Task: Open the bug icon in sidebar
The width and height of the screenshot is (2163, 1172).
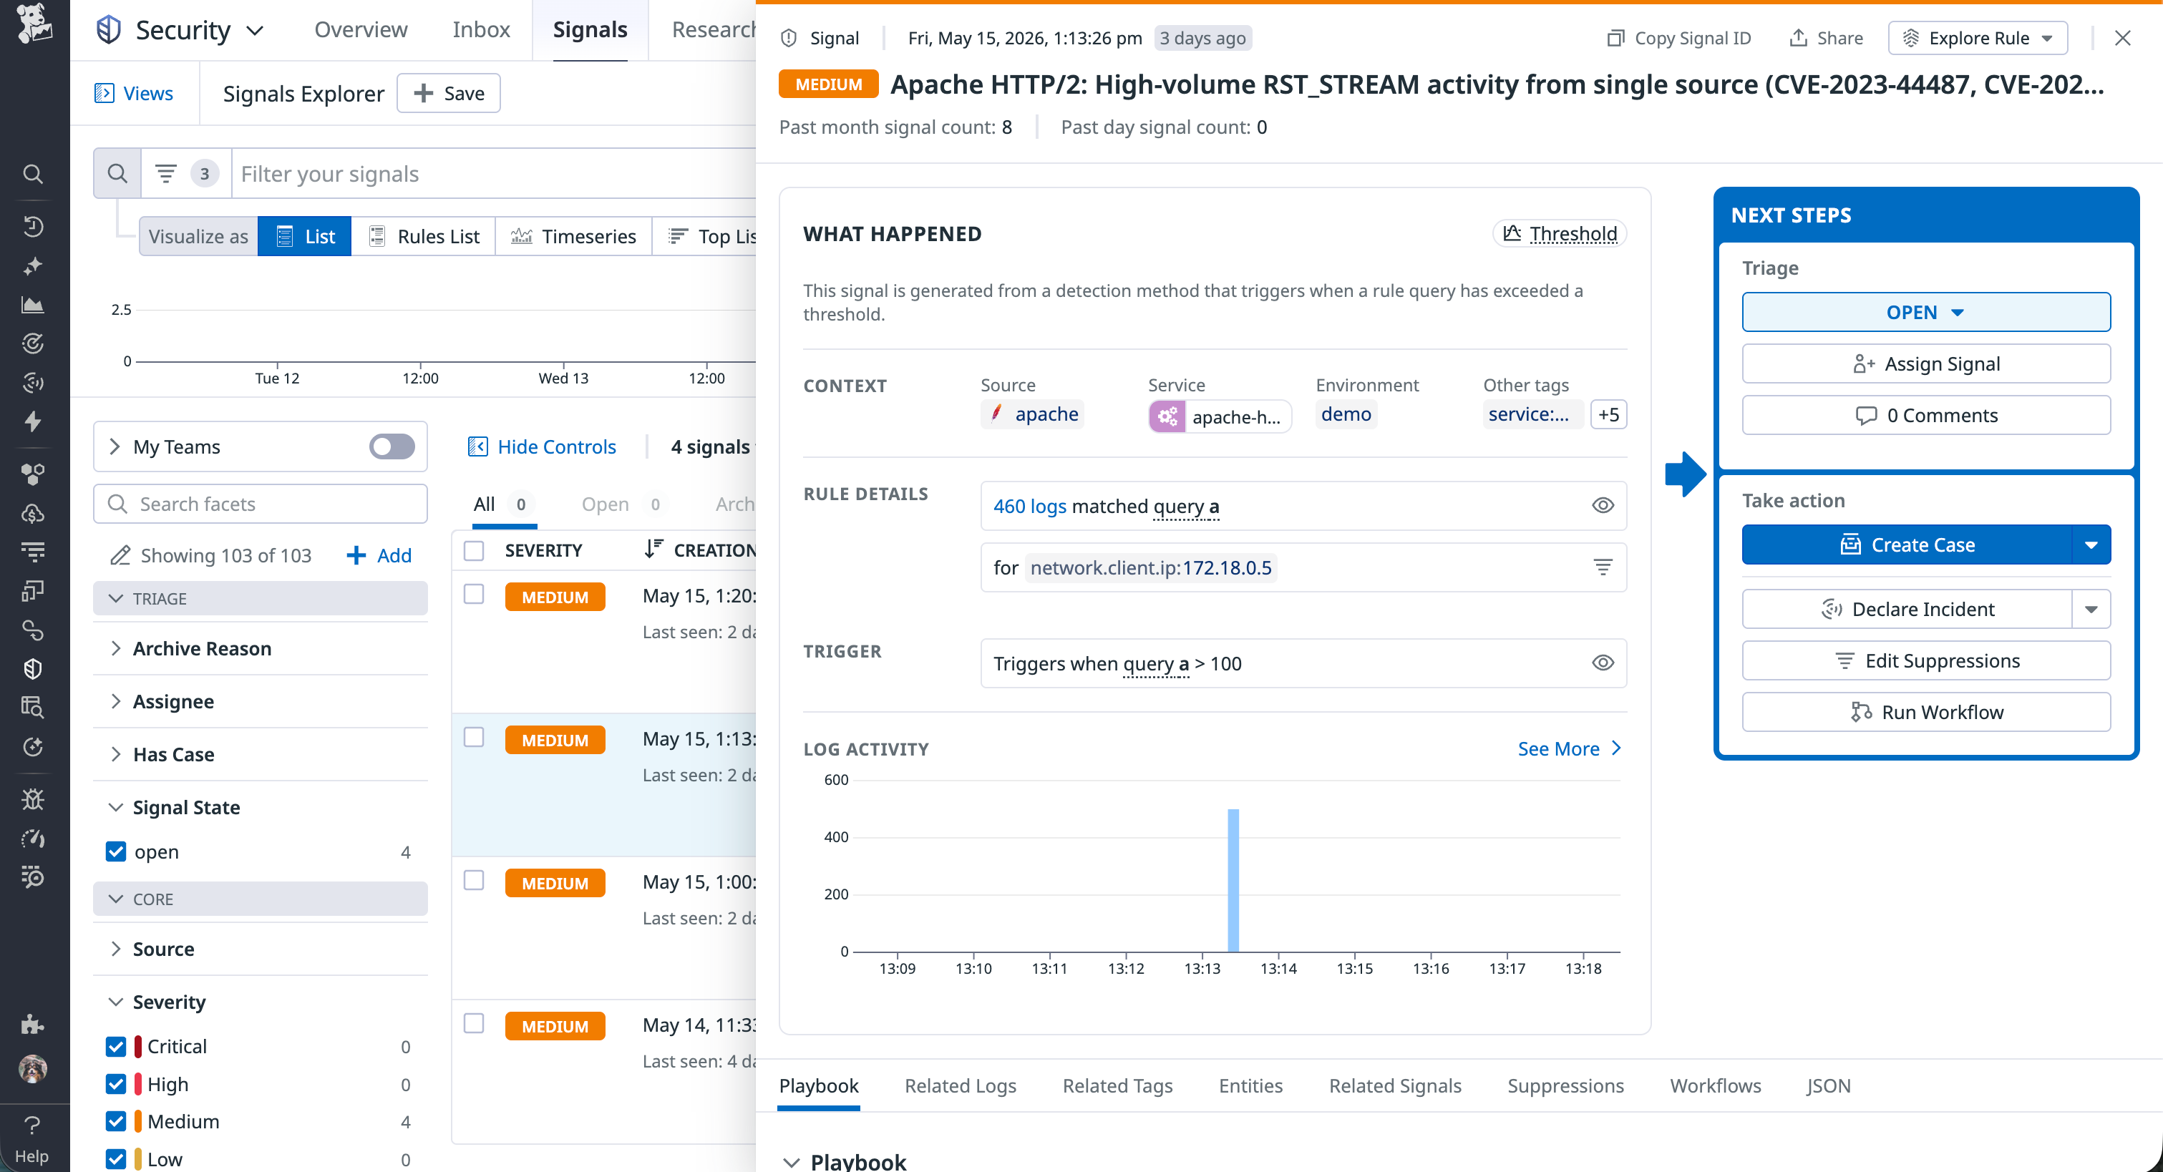Action: [x=33, y=799]
